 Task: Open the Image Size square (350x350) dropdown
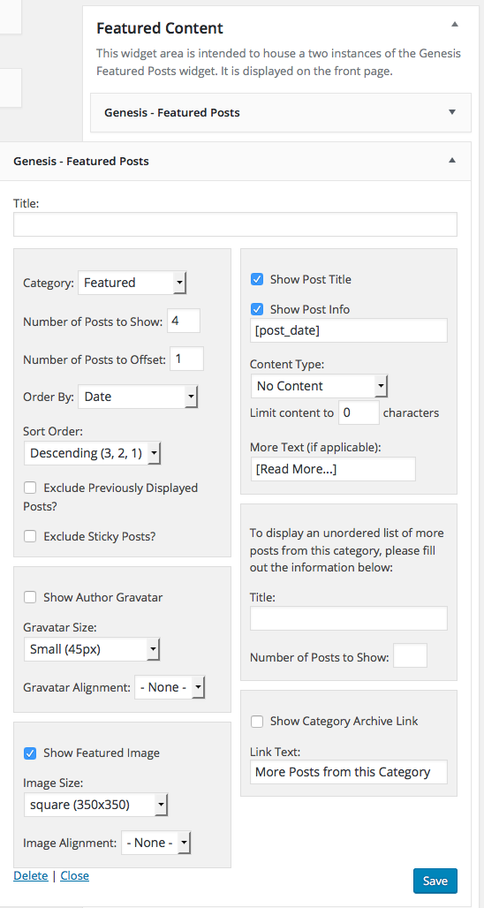coord(95,805)
